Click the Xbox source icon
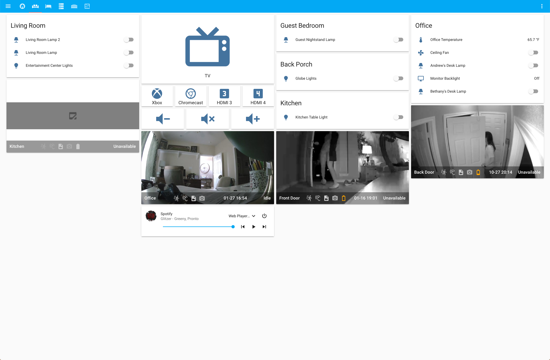Screen dimensions: 550x360 157,94
